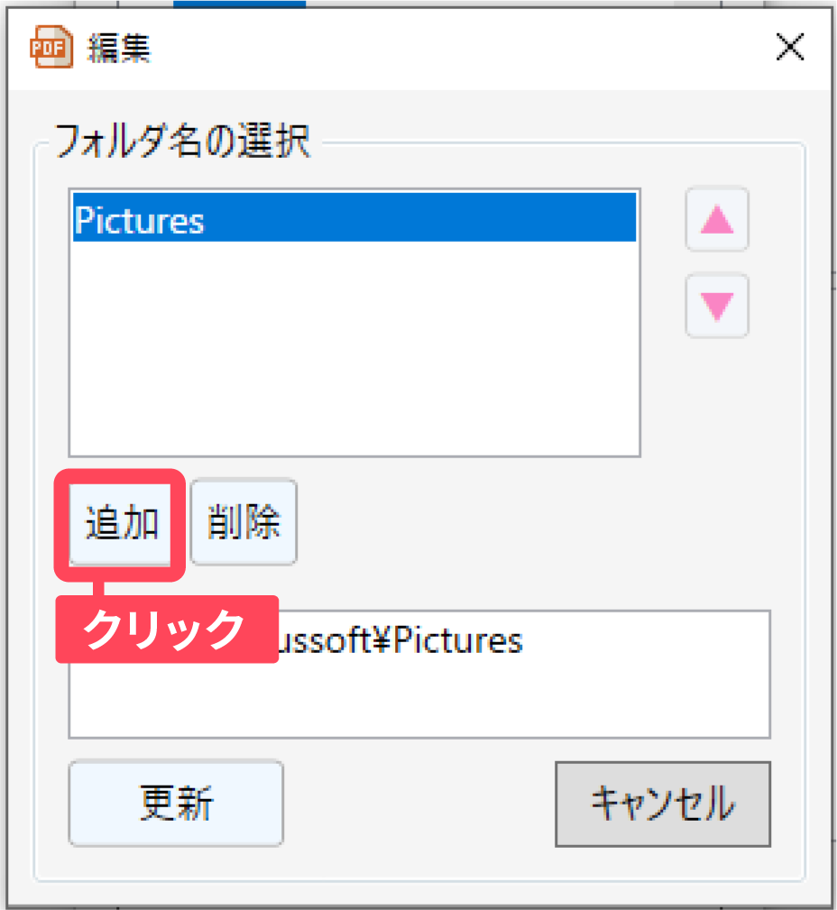The image size is (837, 910).
Task: Click the red-outlined 追加 highlight frame
Action: tap(120, 525)
